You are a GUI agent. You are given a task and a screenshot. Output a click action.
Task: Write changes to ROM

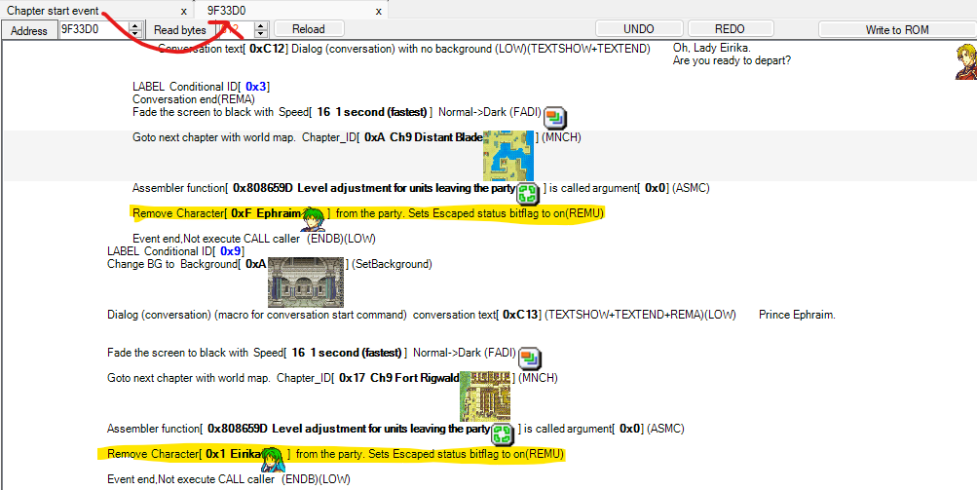coord(896,29)
